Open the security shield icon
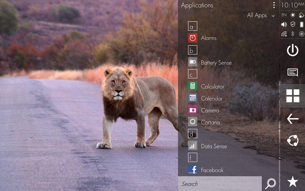Viewport: 305px width, 191px height. [293, 24]
